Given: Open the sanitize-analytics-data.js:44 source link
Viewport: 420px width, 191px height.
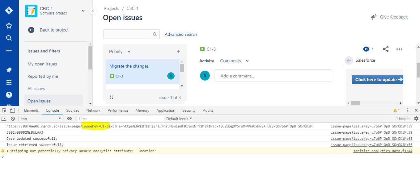Looking at the screenshot, I should [x=383, y=151].
